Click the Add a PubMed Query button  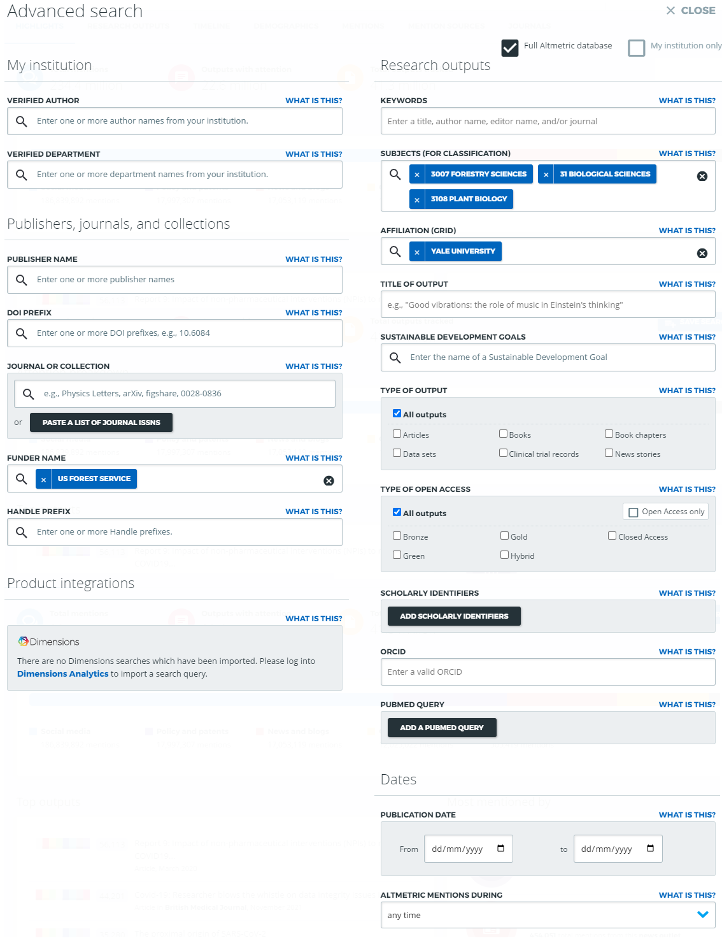point(442,728)
